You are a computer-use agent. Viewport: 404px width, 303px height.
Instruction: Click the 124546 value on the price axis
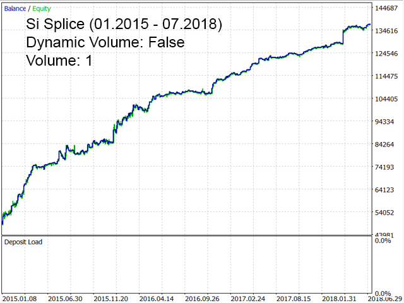[386, 54]
